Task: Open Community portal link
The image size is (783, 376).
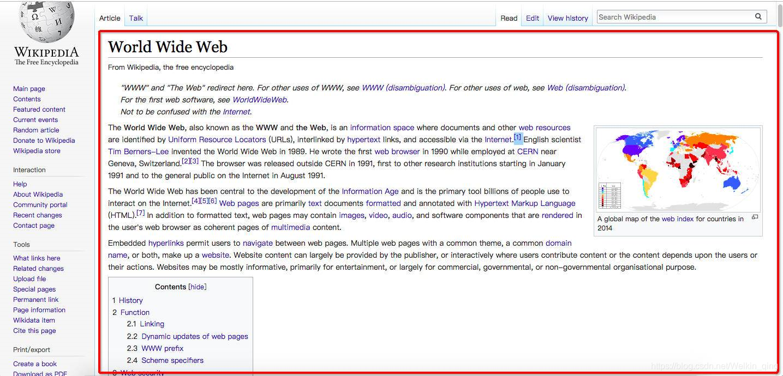Action: (x=40, y=205)
